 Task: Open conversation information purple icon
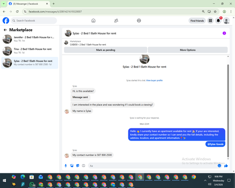tap(224, 33)
